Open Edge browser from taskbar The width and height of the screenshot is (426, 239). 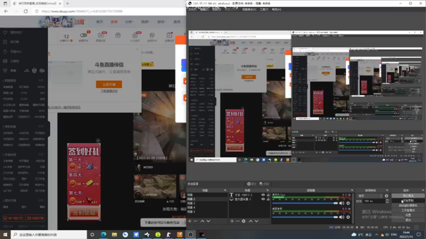click(103, 234)
